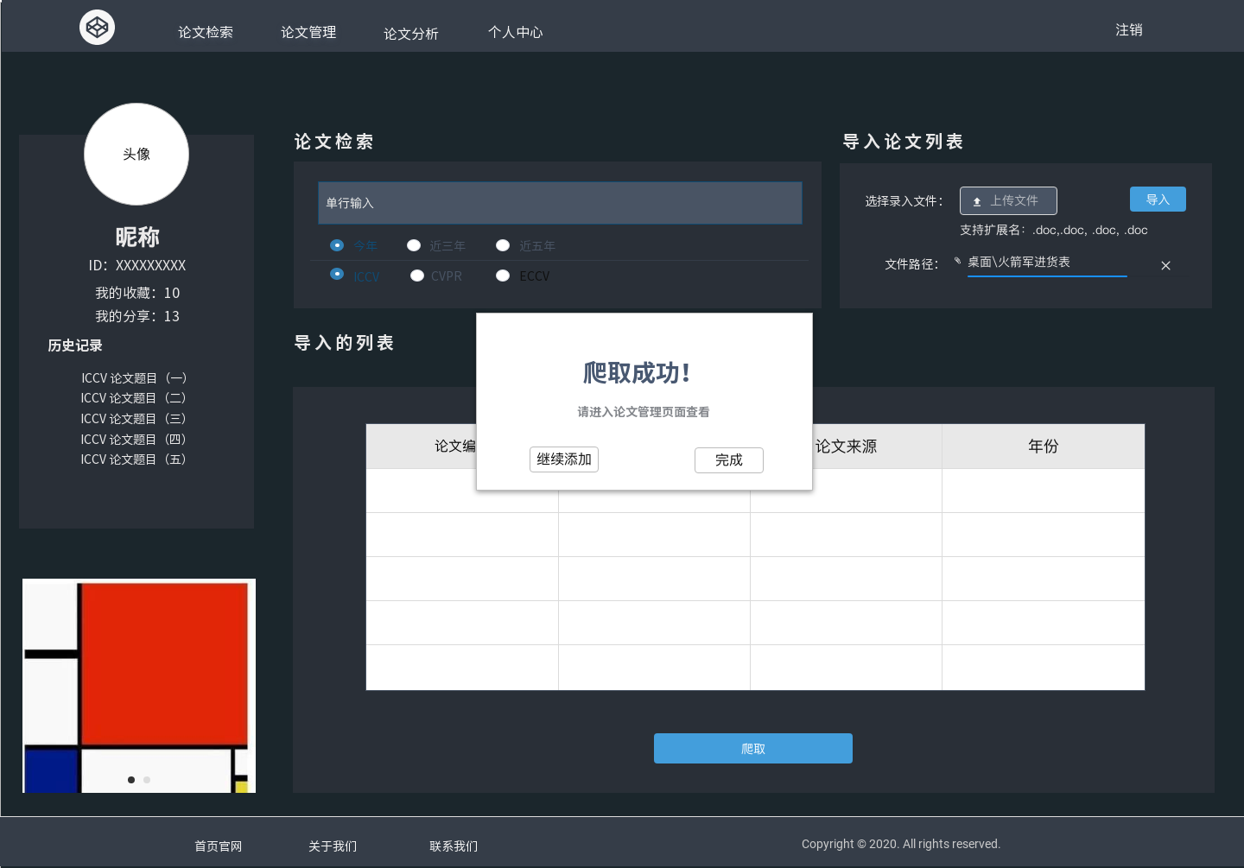Open history item ICCV 论文题目（四）

pos(134,440)
